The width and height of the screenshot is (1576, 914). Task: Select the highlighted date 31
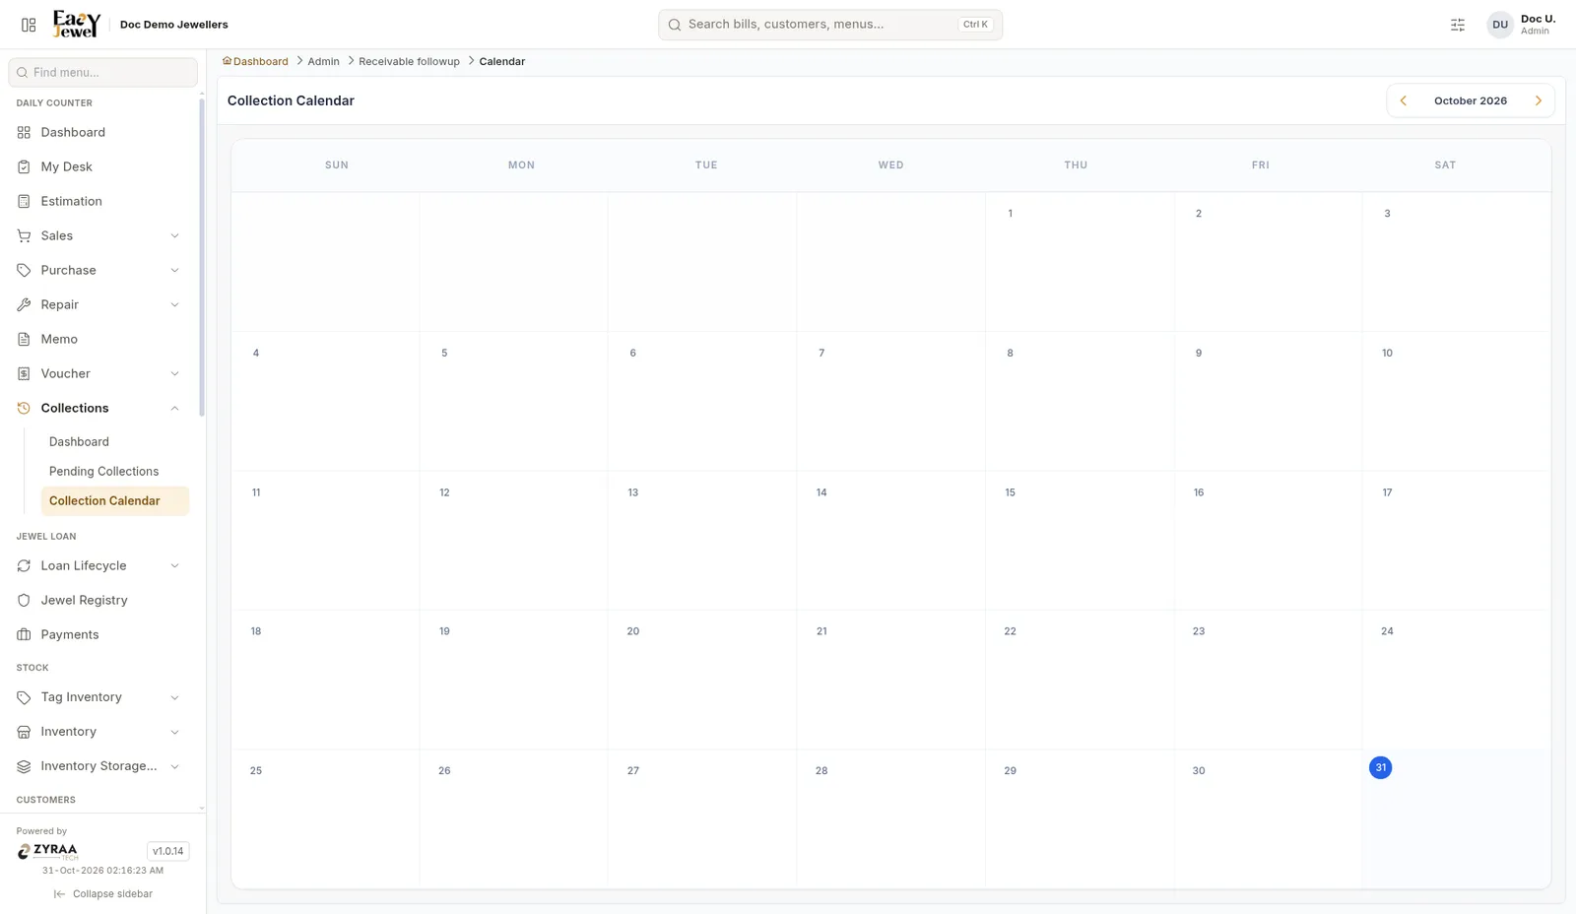coord(1380,767)
